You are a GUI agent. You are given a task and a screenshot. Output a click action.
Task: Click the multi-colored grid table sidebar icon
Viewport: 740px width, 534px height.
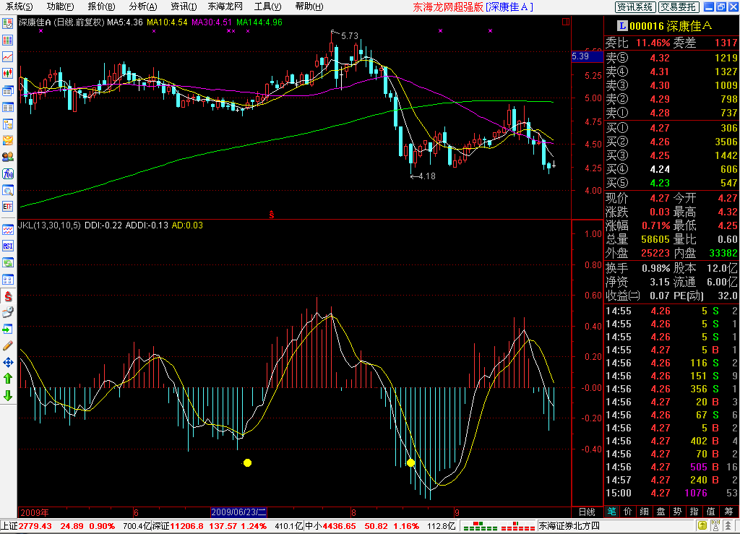pos(7,40)
